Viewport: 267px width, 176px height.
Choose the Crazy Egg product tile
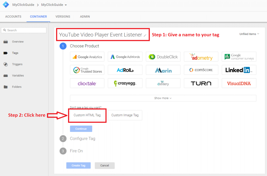coord(125,83)
